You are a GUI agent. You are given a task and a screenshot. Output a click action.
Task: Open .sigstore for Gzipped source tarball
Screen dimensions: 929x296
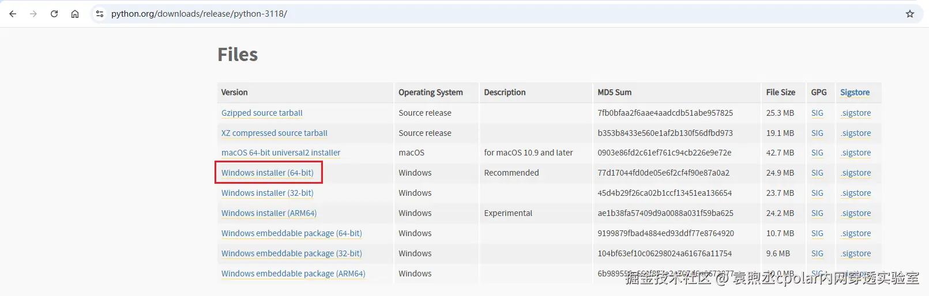click(x=856, y=113)
